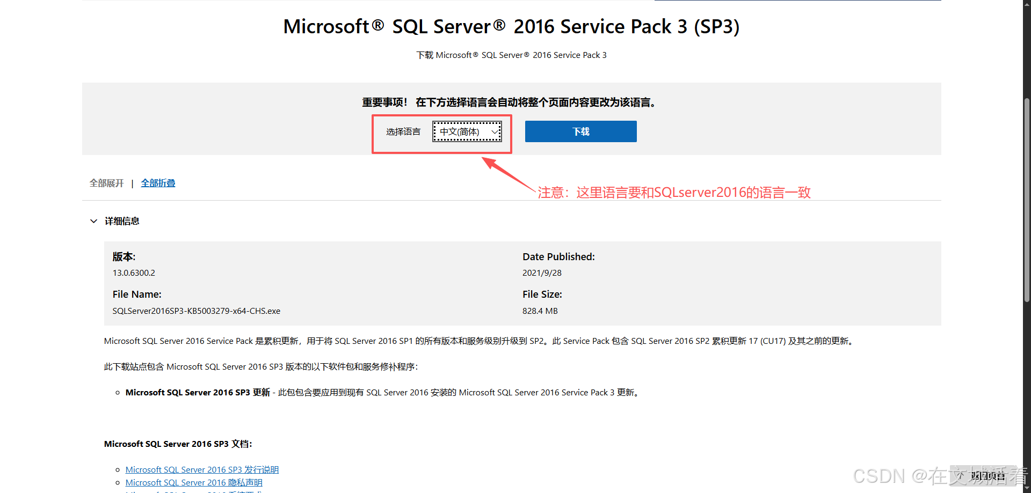Open the 中文(简体) language dropdown
Screen dimensions: 1031x493
click(x=467, y=131)
